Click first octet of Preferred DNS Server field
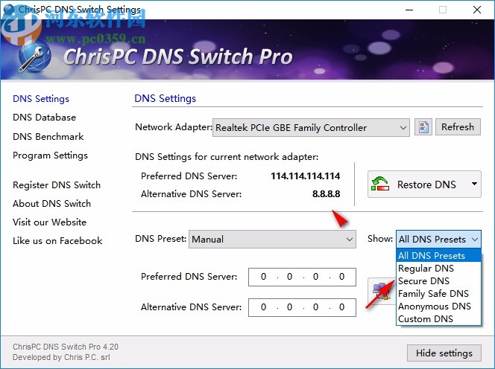This screenshot has width=495, height=369. pos(263,277)
